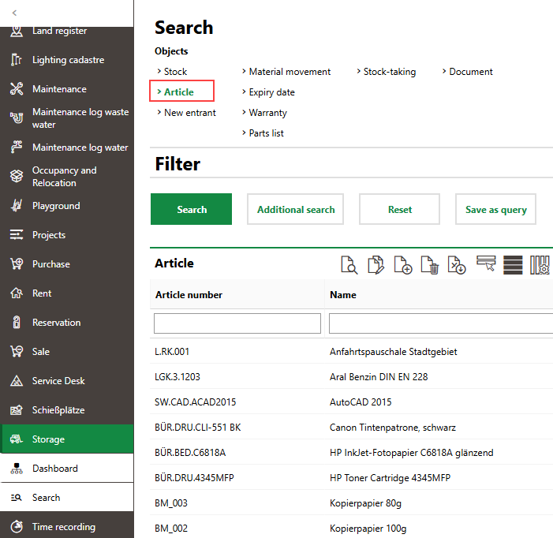Click the row selection cursor icon

(486, 264)
